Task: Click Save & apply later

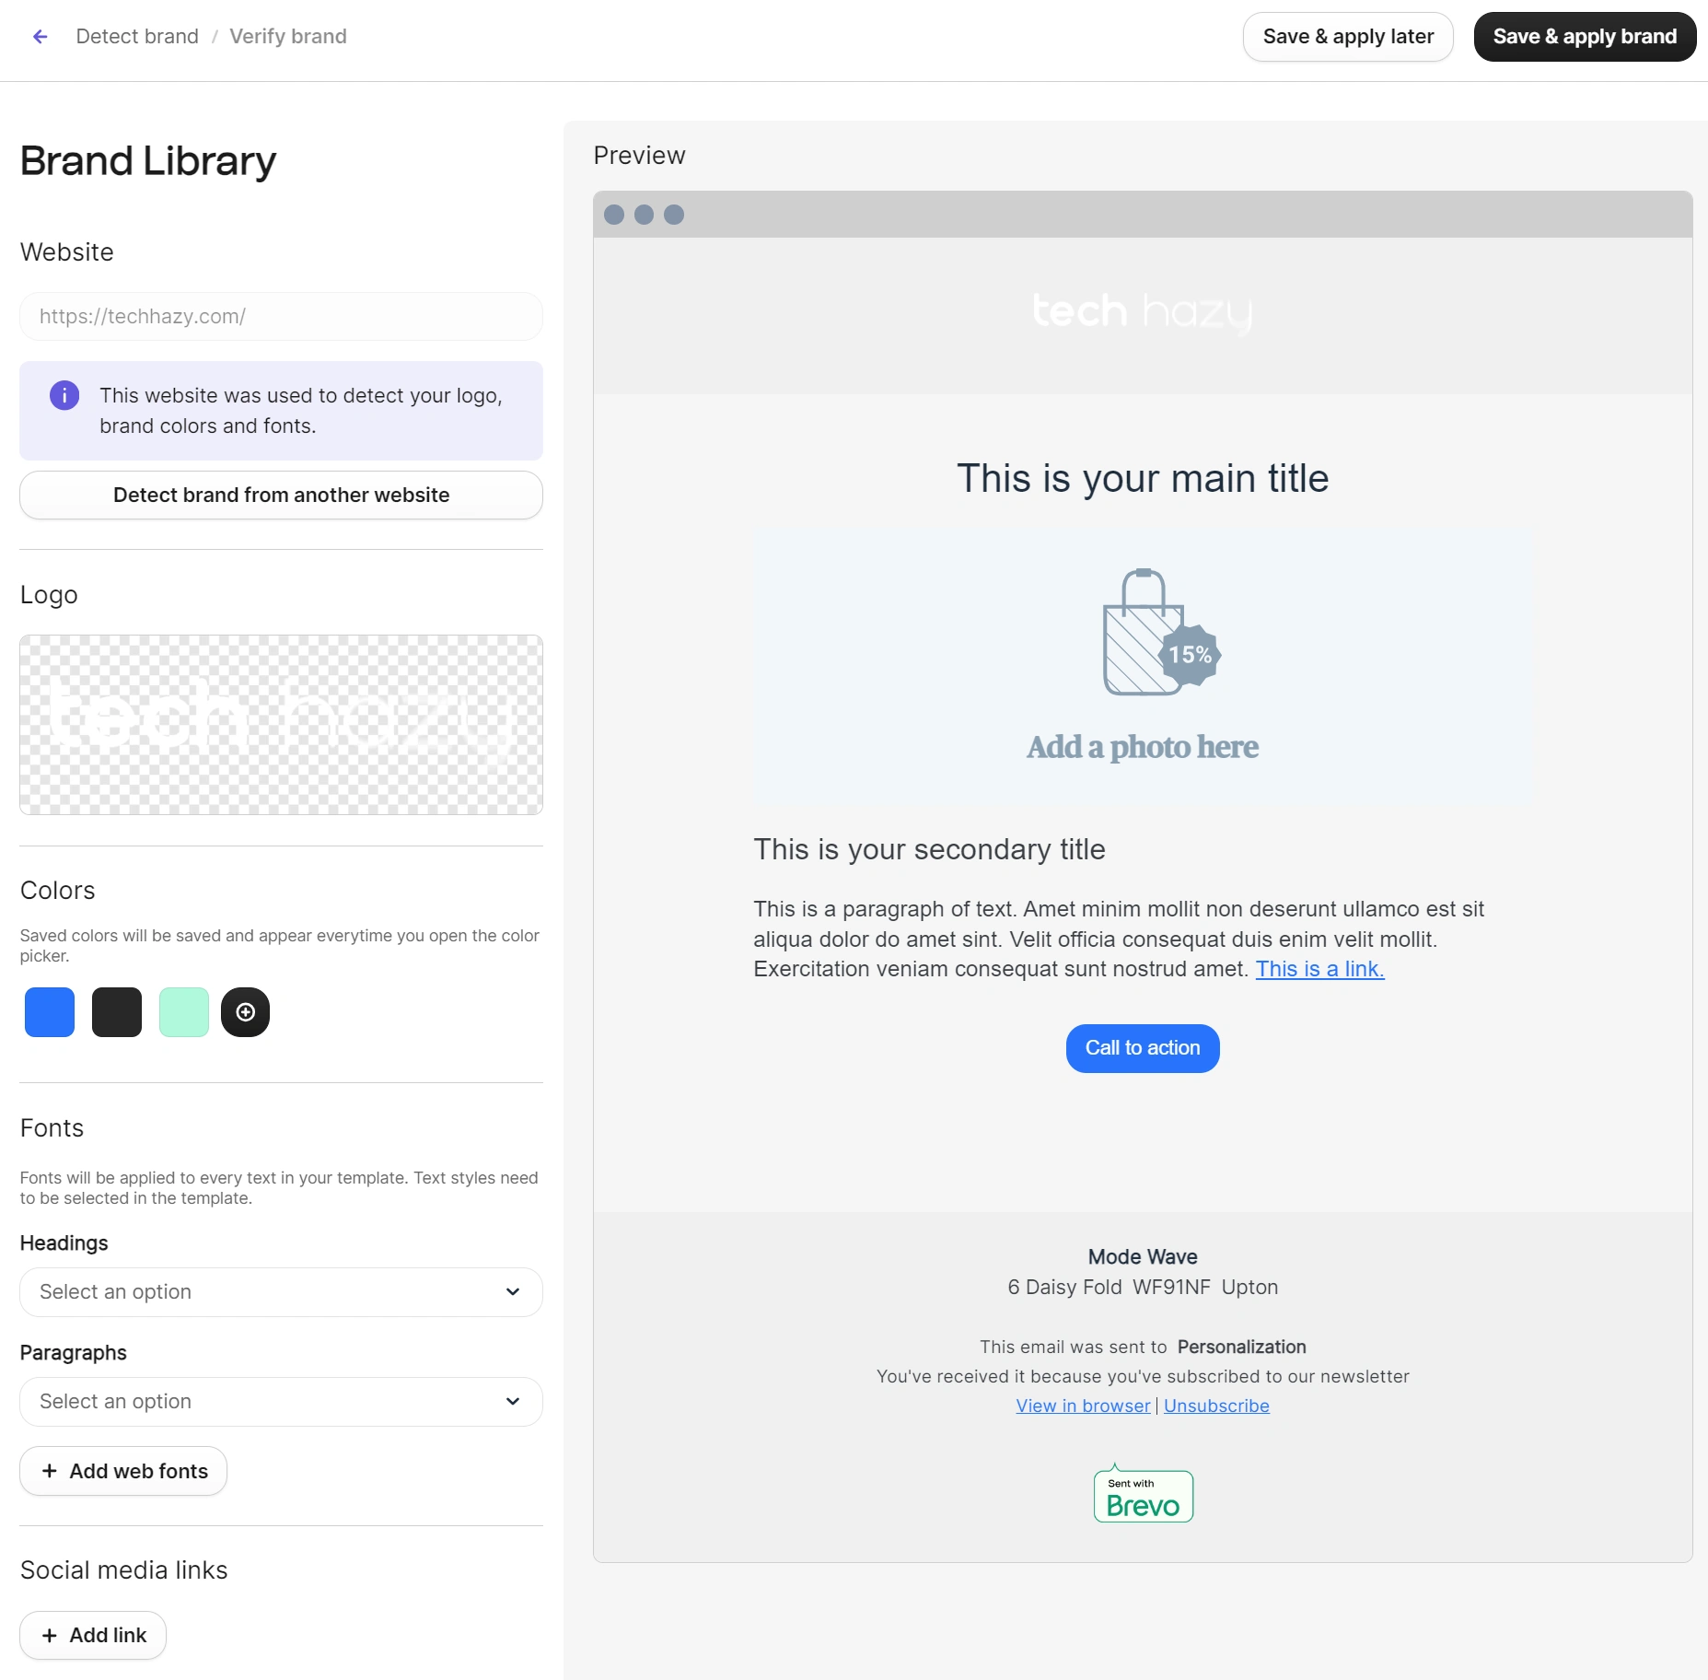Action: pos(1348,37)
